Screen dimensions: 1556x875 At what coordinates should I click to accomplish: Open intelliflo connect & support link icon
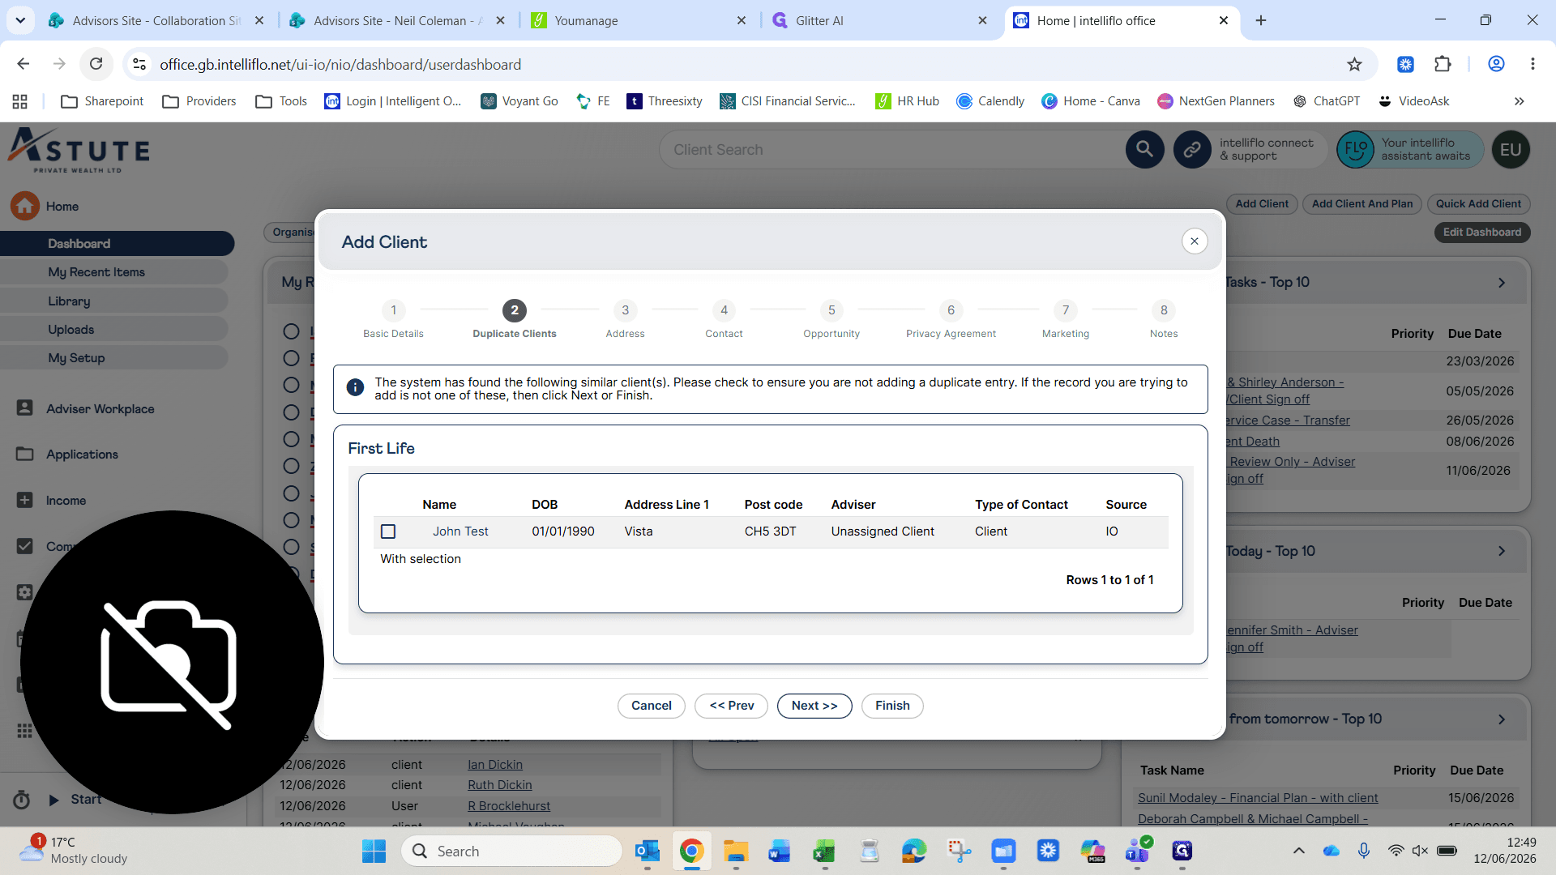tap(1192, 150)
